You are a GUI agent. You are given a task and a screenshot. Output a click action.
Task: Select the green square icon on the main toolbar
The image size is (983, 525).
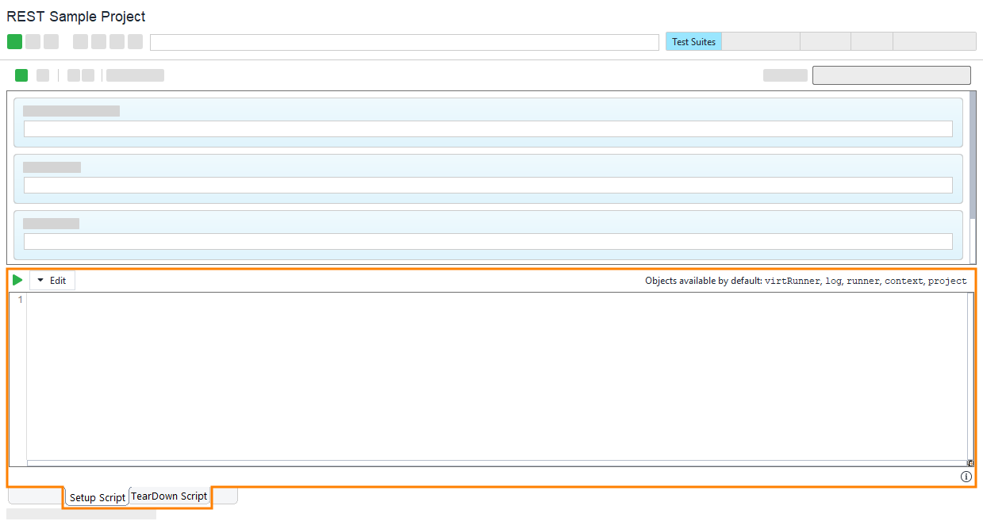coord(14,41)
